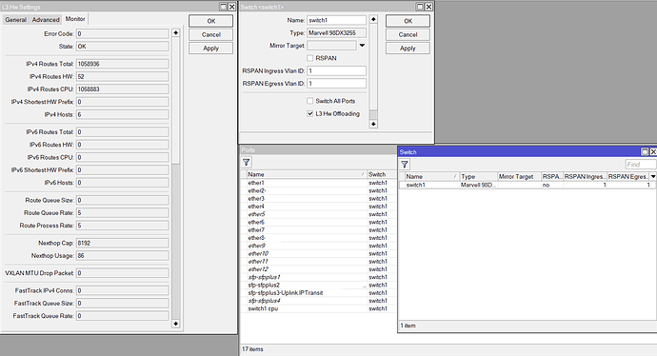This screenshot has width=657, height=356.
Task: Open column selector dropdown in Switch list
Action: [x=653, y=177]
